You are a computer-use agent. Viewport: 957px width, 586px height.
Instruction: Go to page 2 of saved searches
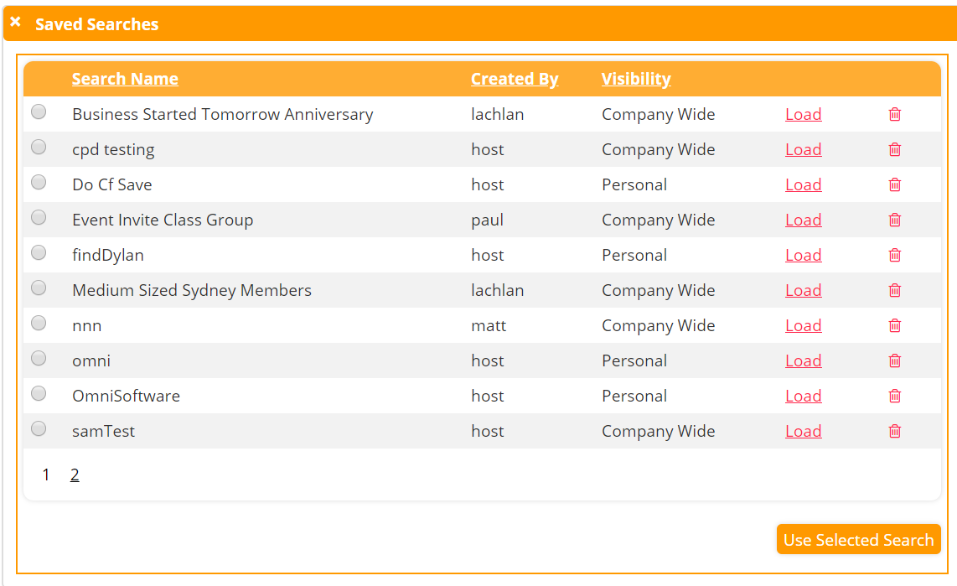pyautogui.click(x=75, y=475)
